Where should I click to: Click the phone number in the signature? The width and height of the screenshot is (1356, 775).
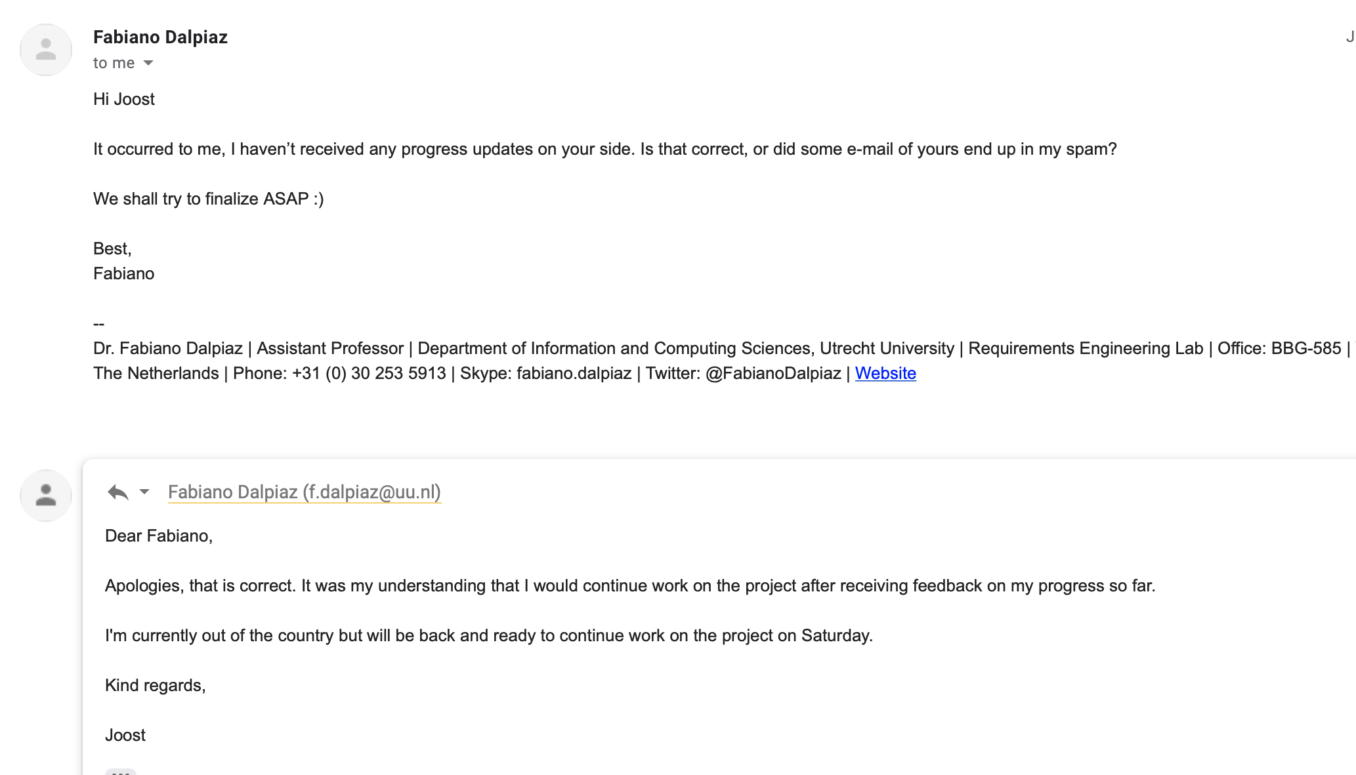[369, 373]
